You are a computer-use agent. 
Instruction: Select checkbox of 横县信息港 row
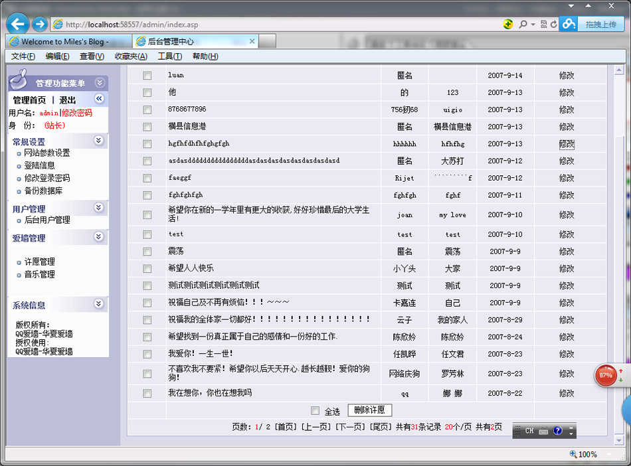coord(147,127)
